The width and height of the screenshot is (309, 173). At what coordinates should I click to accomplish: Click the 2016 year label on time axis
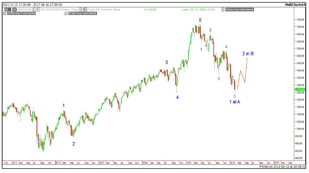click(x=232, y=163)
